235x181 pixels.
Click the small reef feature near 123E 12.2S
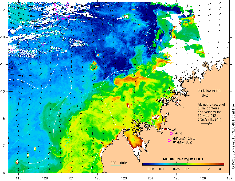126,16
